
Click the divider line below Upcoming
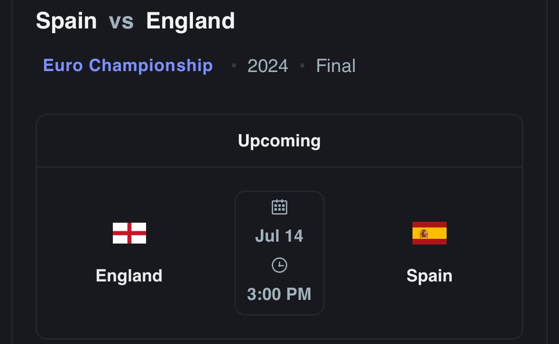tap(280, 167)
